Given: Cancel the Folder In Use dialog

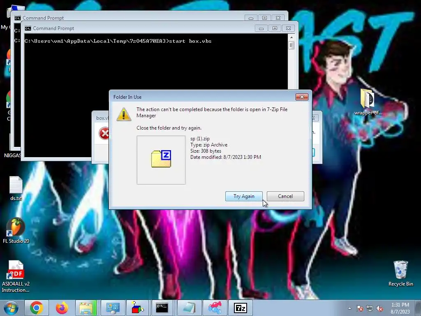Looking at the screenshot, I should 285,196.
